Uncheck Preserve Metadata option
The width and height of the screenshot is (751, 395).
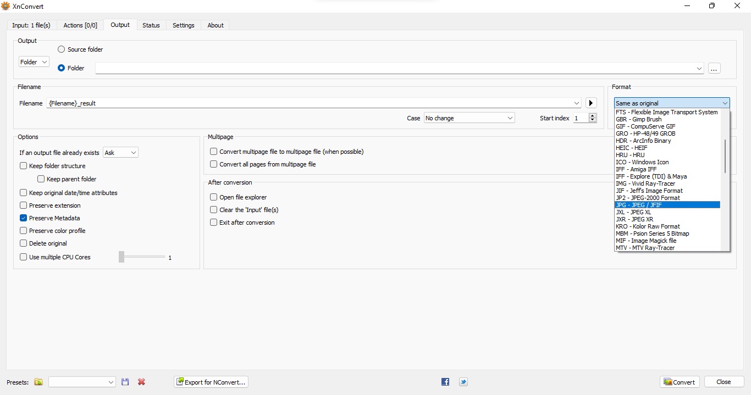coord(24,218)
